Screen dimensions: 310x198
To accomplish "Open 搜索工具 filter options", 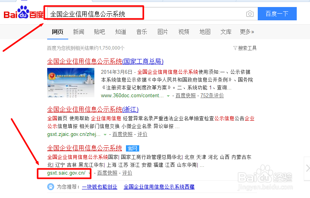I will coord(245,48).
